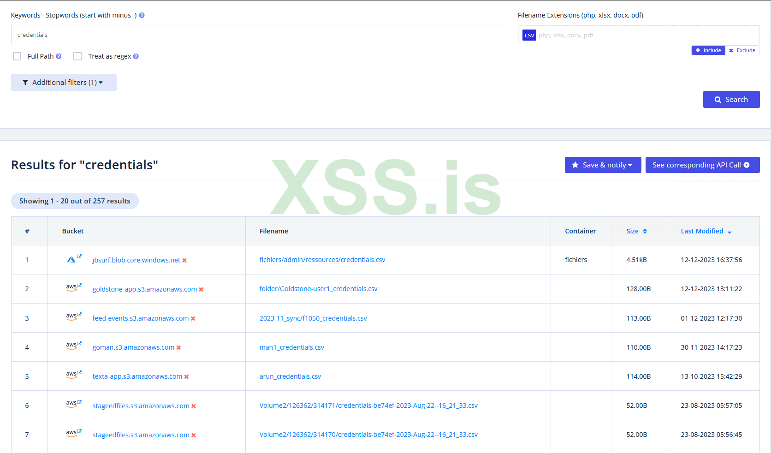
Task: Open the AWS icon for goman bucket
Action: point(74,346)
